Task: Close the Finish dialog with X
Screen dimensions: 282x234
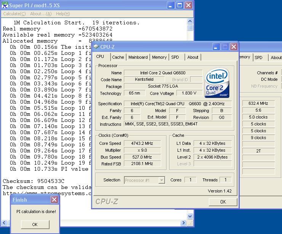Action: (54, 200)
